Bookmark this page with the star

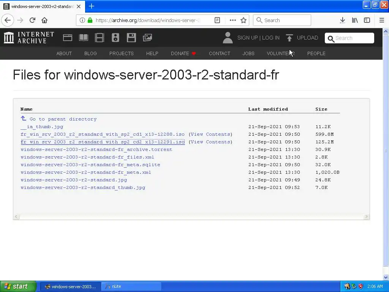[244, 21]
